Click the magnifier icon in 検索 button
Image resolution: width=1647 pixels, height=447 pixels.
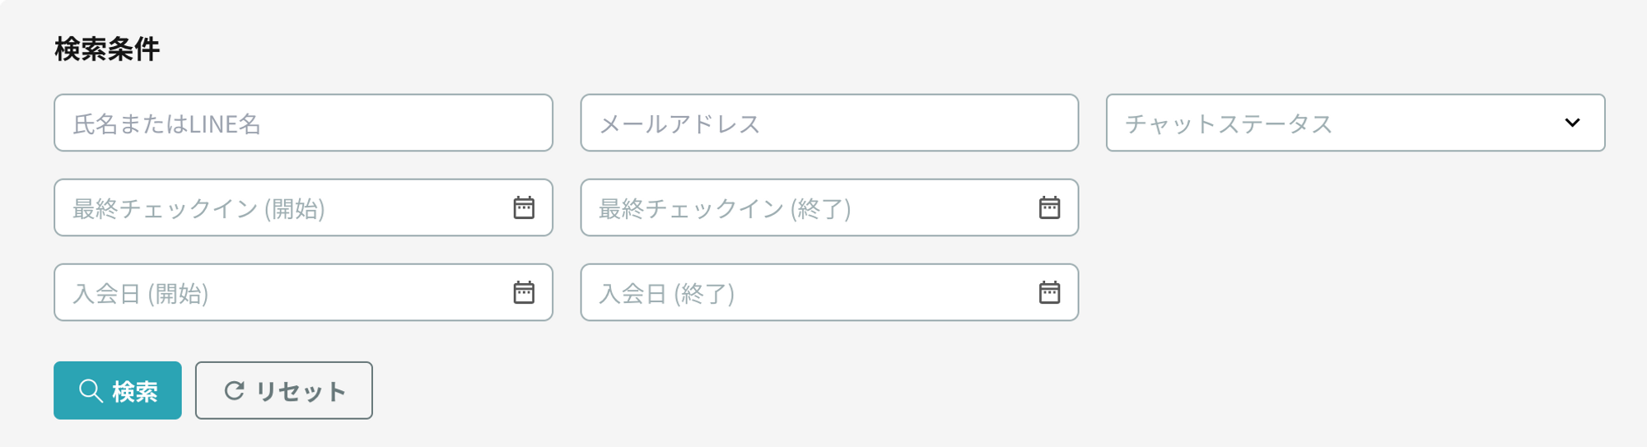pos(90,391)
